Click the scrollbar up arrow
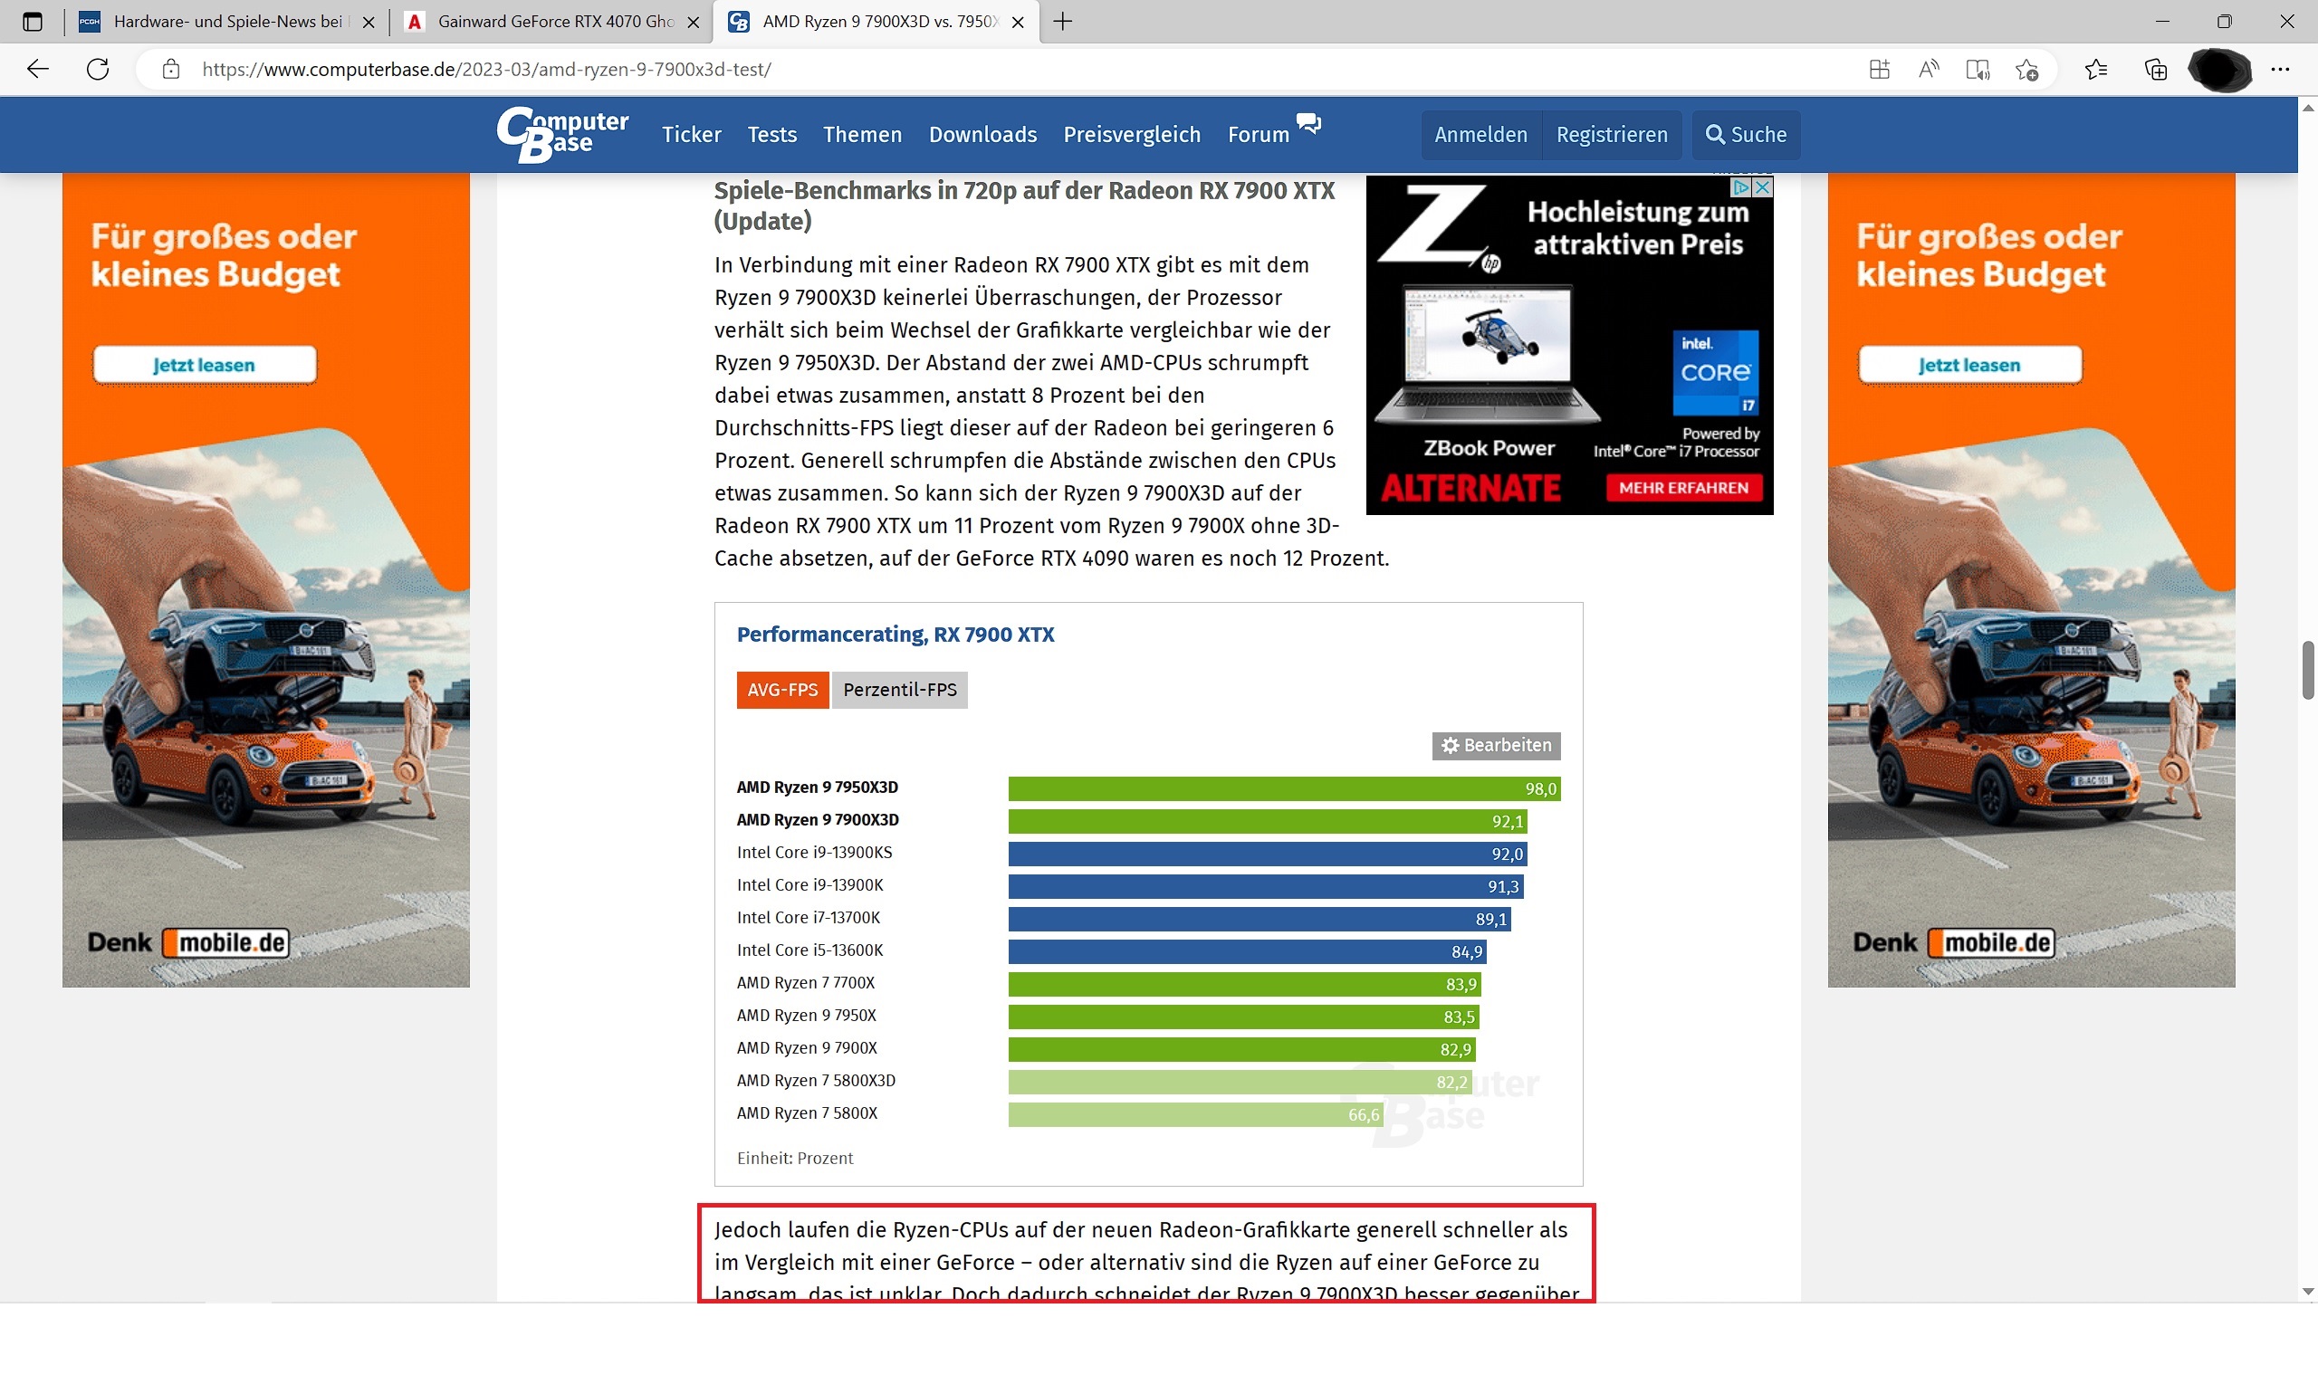Screen dimensions: 2318x1394 [2308, 107]
